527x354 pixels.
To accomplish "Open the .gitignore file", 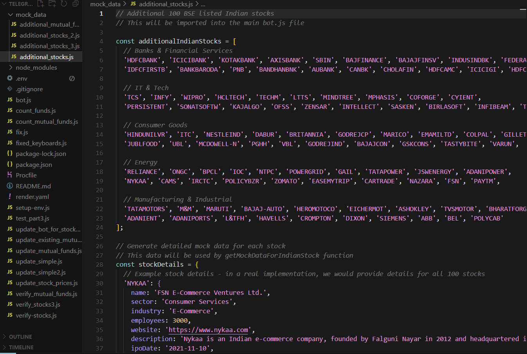I will point(29,89).
